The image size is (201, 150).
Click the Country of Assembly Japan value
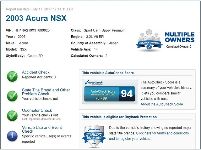click(114, 43)
